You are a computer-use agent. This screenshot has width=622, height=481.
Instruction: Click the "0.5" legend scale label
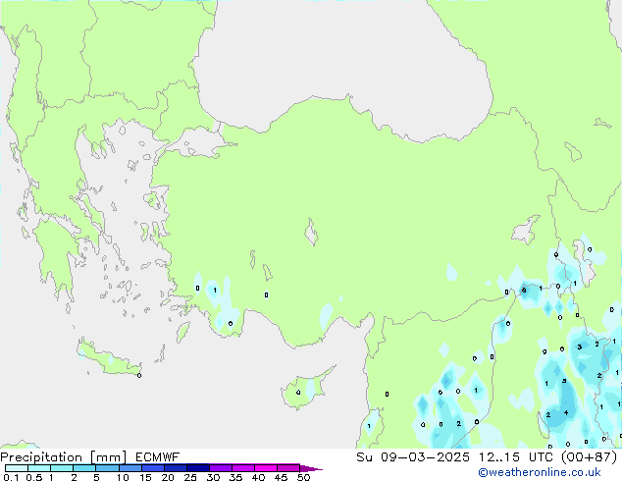tap(34, 477)
